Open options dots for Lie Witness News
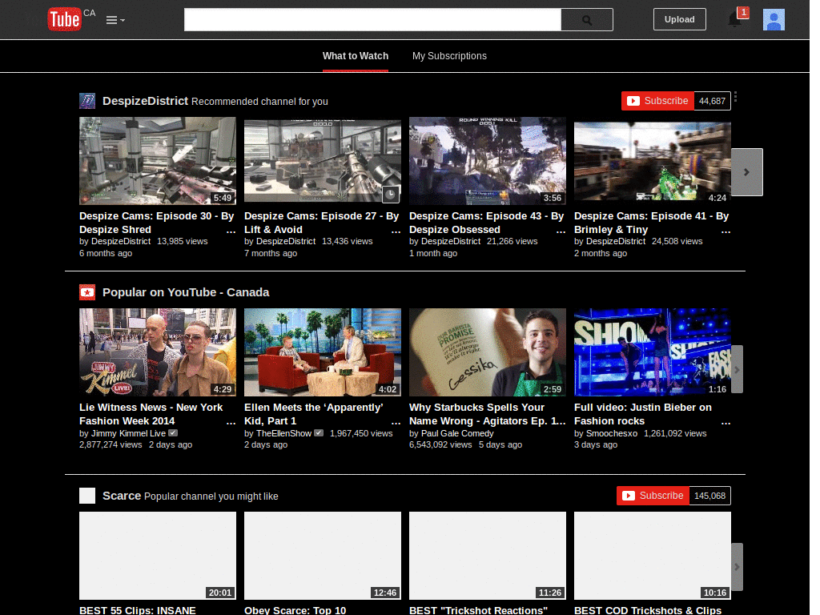The height and width of the screenshot is (615, 820). tap(231, 422)
